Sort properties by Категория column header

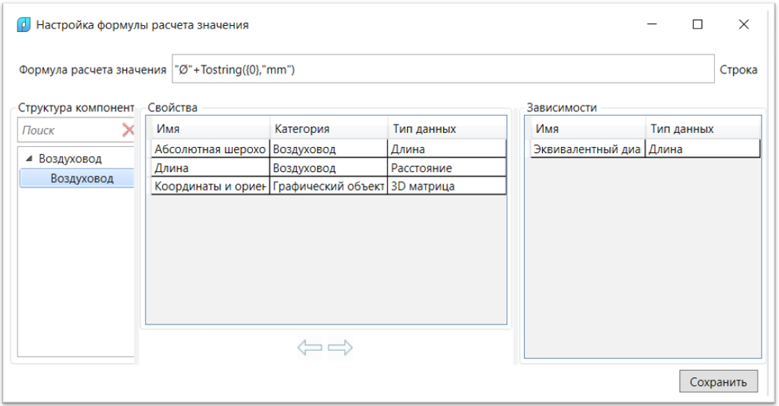click(327, 129)
